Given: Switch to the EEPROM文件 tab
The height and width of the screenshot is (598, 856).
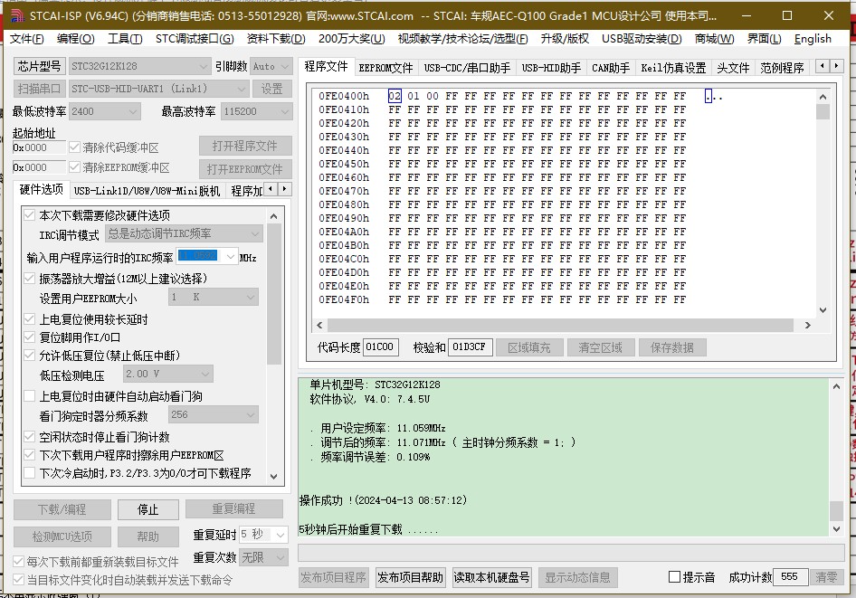Looking at the screenshot, I should click(x=385, y=68).
